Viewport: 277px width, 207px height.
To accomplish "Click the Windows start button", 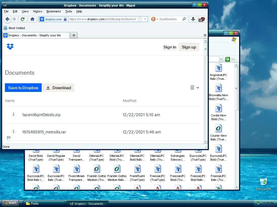I will pos(10,203).
